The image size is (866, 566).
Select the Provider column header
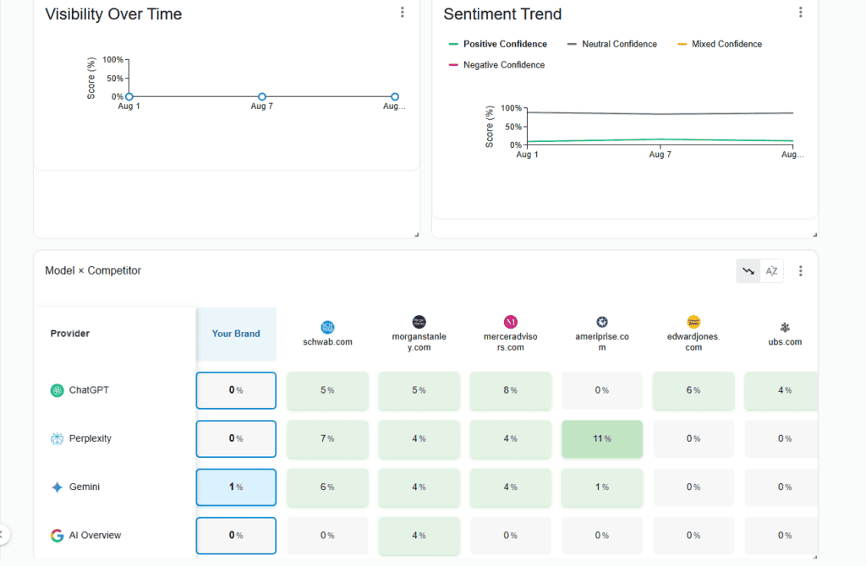click(69, 334)
